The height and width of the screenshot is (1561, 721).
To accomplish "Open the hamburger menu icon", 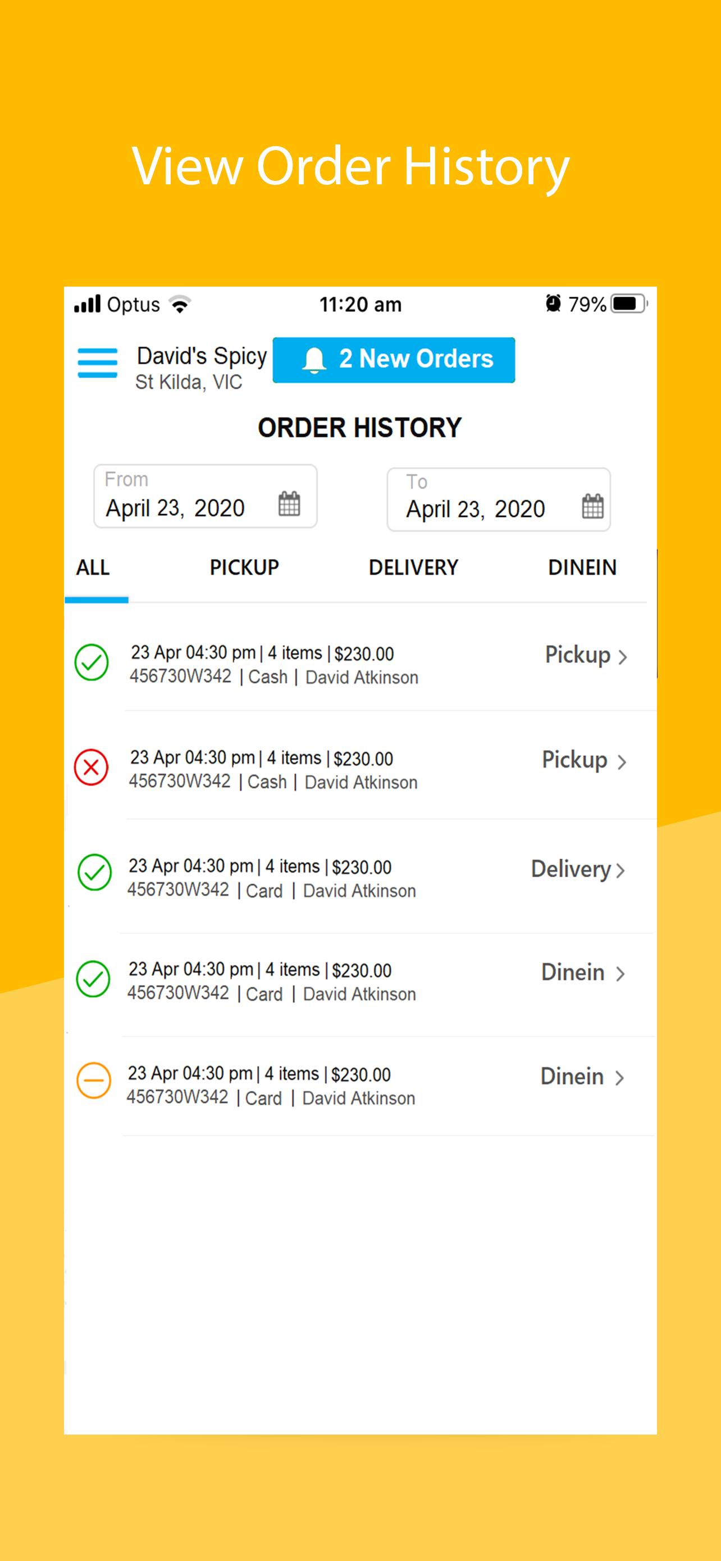I will tap(97, 363).
